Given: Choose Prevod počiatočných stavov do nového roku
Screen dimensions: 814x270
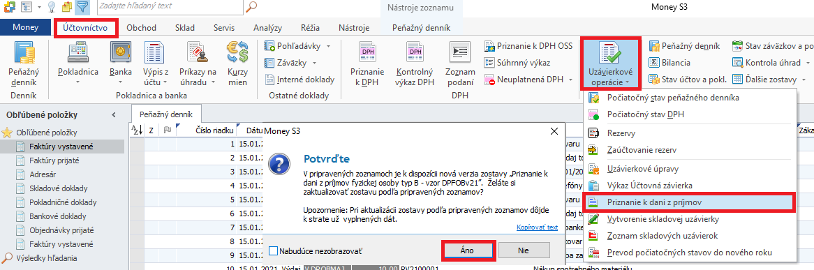Looking at the screenshot, I should [690, 253].
